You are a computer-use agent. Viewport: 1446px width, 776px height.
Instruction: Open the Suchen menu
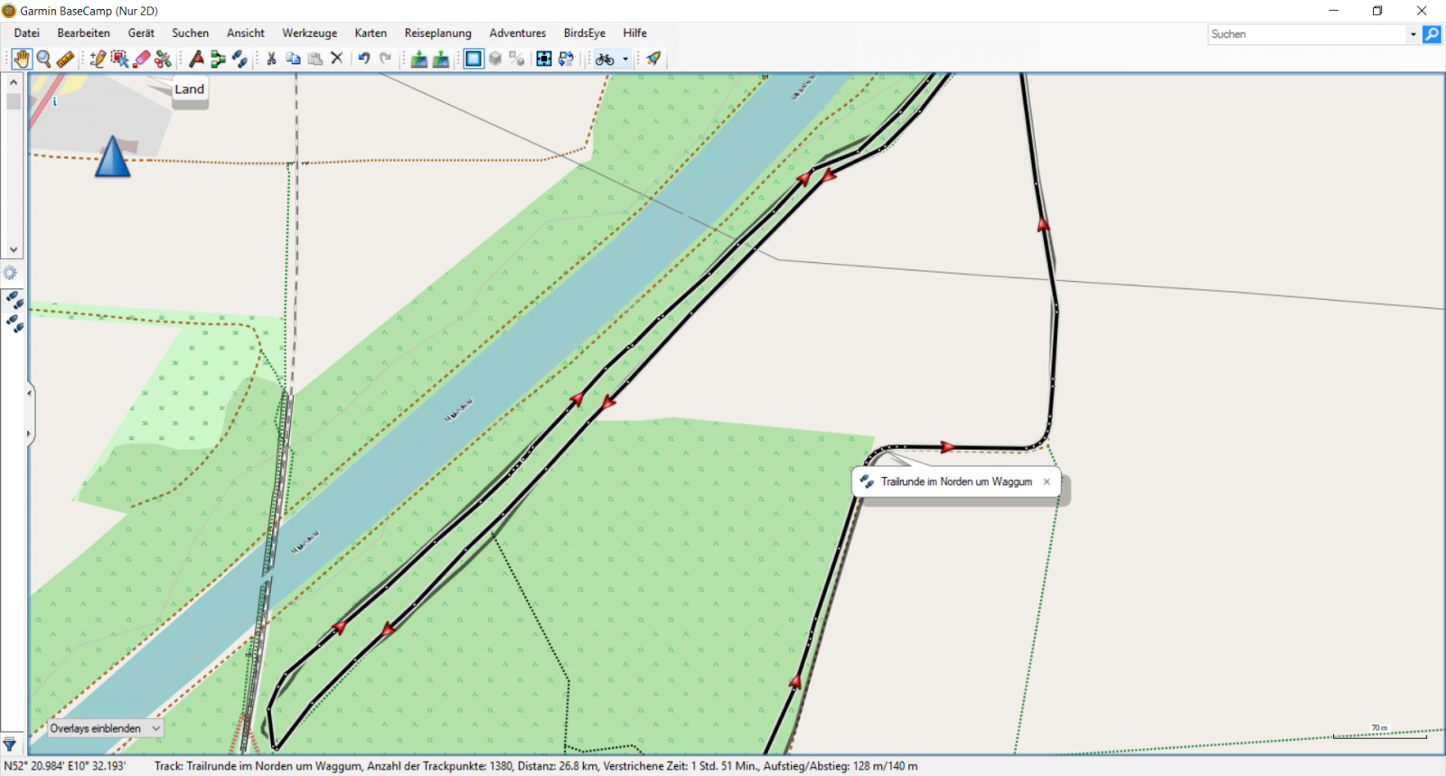pos(191,33)
